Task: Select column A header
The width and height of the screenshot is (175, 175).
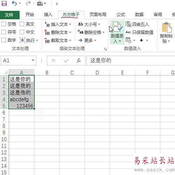Action: point(21,72)
